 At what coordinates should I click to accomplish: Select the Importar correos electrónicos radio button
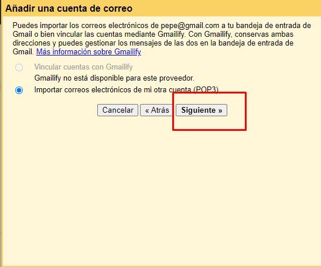pyautogui.click(x=19, y=90)
